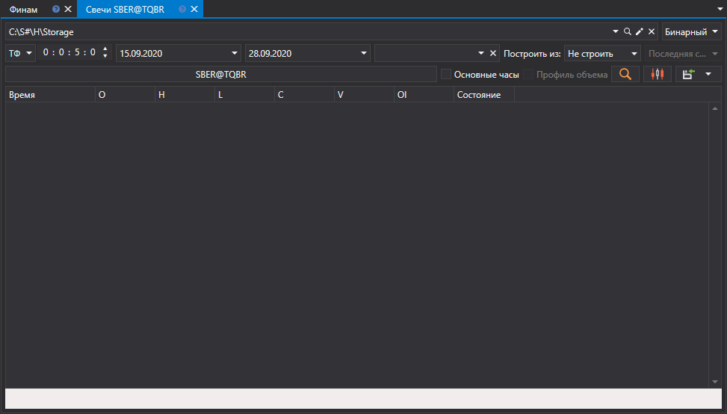Click the table scrollbar down arrow

(x=715, y=382)
